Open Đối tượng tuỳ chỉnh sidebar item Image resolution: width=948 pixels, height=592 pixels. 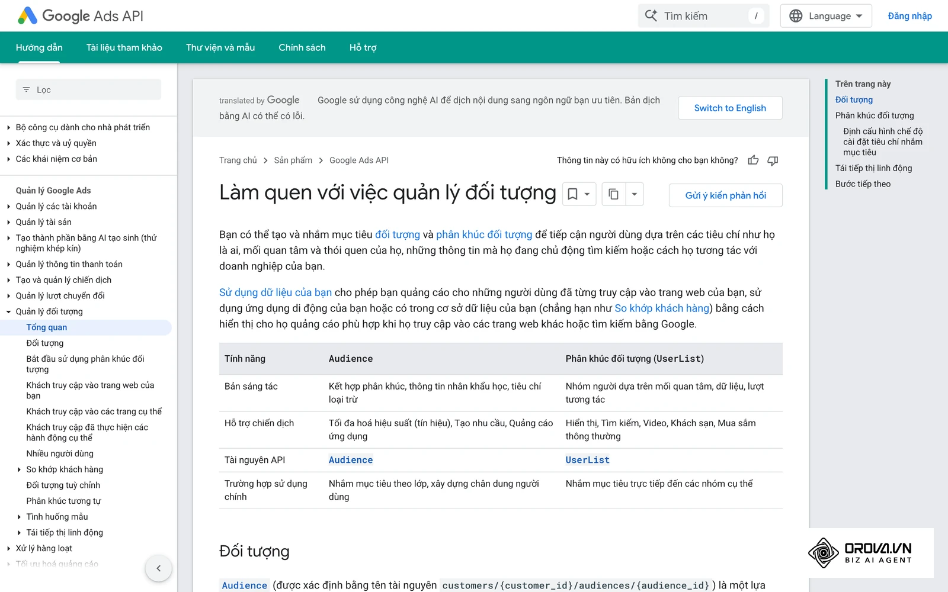pyautogui.click(x=63, y=485)
